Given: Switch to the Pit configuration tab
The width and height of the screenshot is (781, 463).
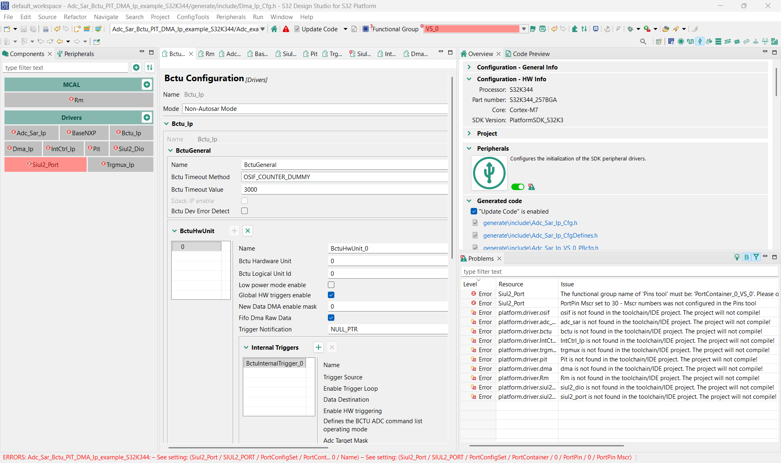Looking at the screenshot, I should coord(310,54).
